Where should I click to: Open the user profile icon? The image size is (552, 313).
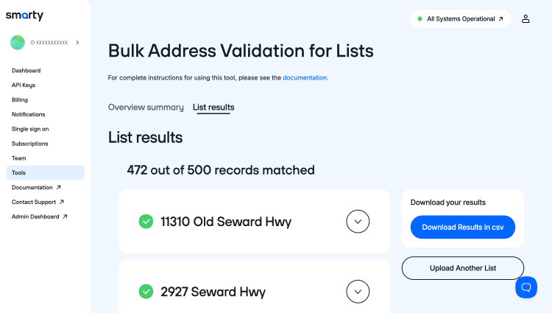click(x=526, y=19)
